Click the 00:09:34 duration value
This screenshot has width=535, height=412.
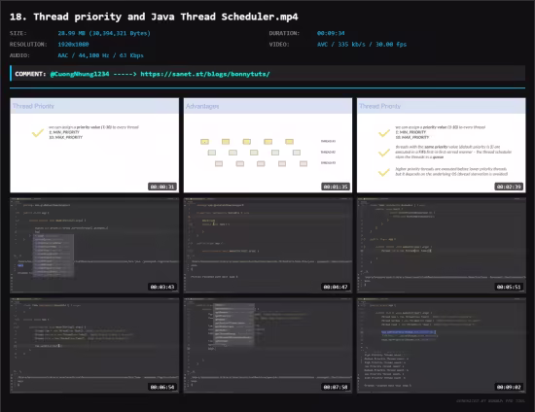pos(331,33)
